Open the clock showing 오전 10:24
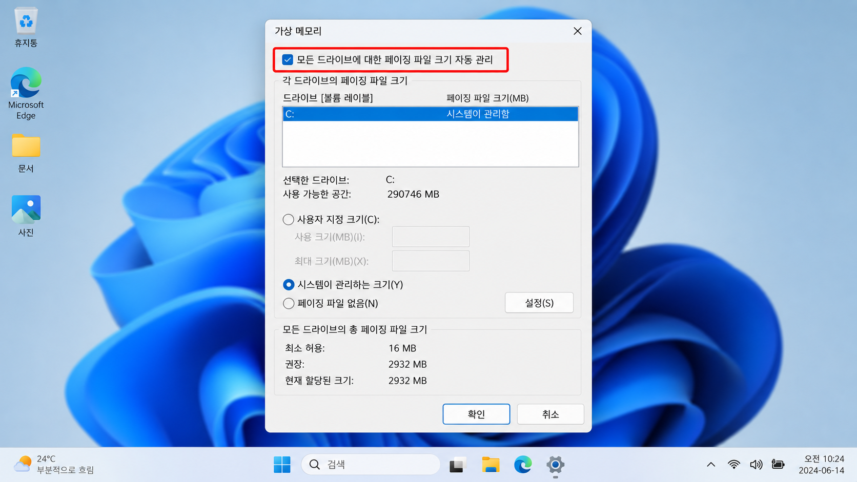 [822, 465]
